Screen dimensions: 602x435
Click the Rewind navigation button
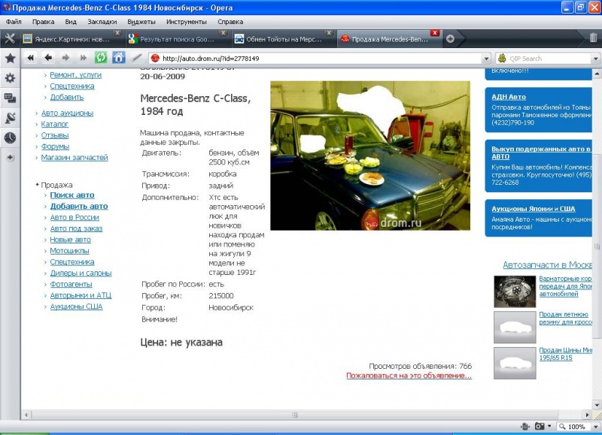(x=31, y=58)
